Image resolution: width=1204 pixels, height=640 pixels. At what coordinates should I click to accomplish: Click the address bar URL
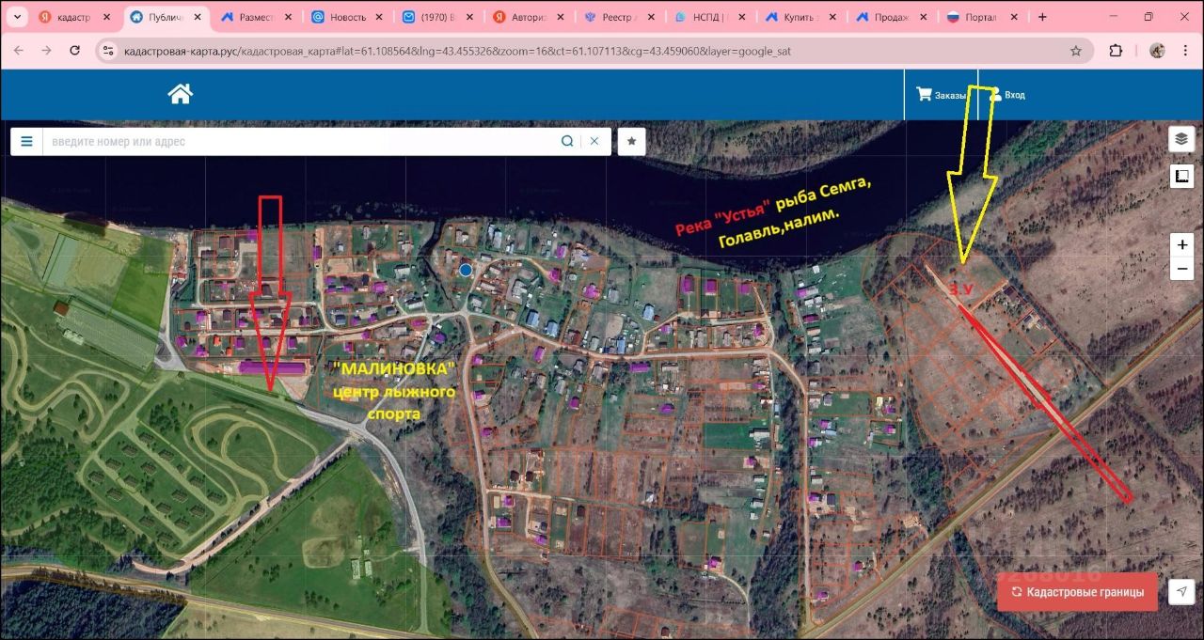(x=457, y=51)
